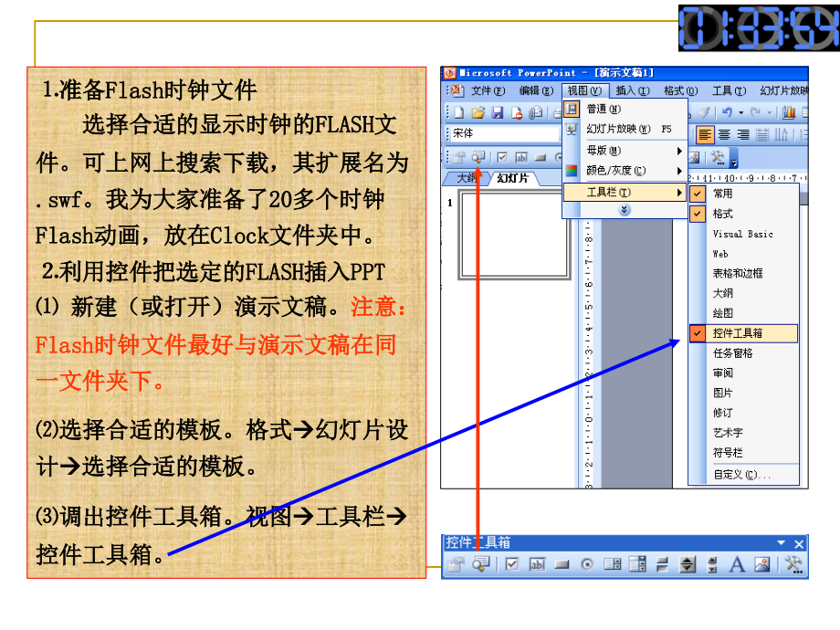Open the 插入 menu
Image resolution: width=840 pixels, height=630 pixels.
coord(632,90)
